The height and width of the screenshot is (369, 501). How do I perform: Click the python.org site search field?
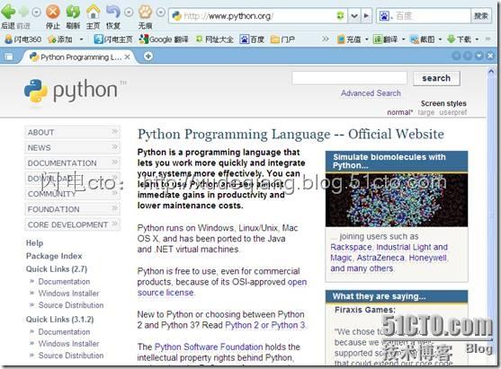(350, 78)
